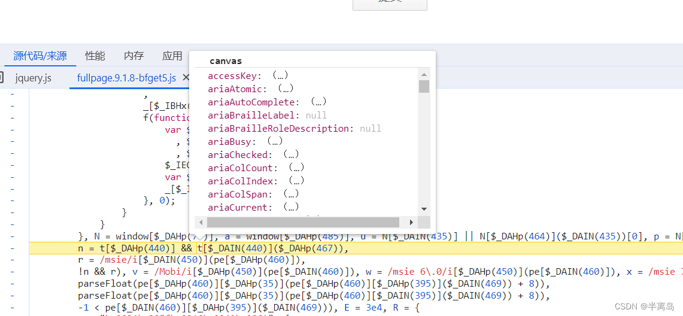Click the code line }, 0);
This screenshot has width=683, height=316.
pyautogui.click(x=159, y=200)
